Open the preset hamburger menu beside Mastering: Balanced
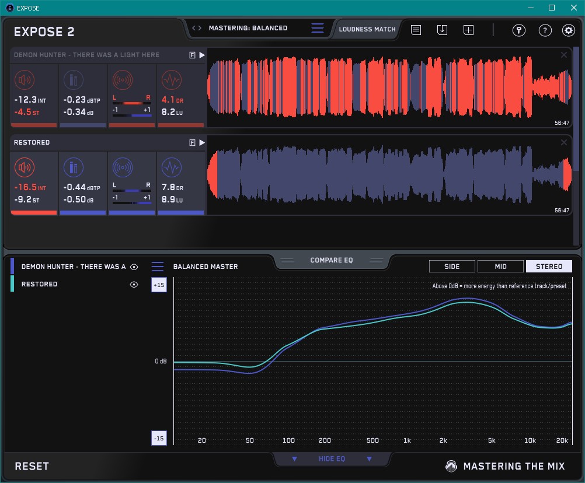585x483 pixels. (318, 28)
